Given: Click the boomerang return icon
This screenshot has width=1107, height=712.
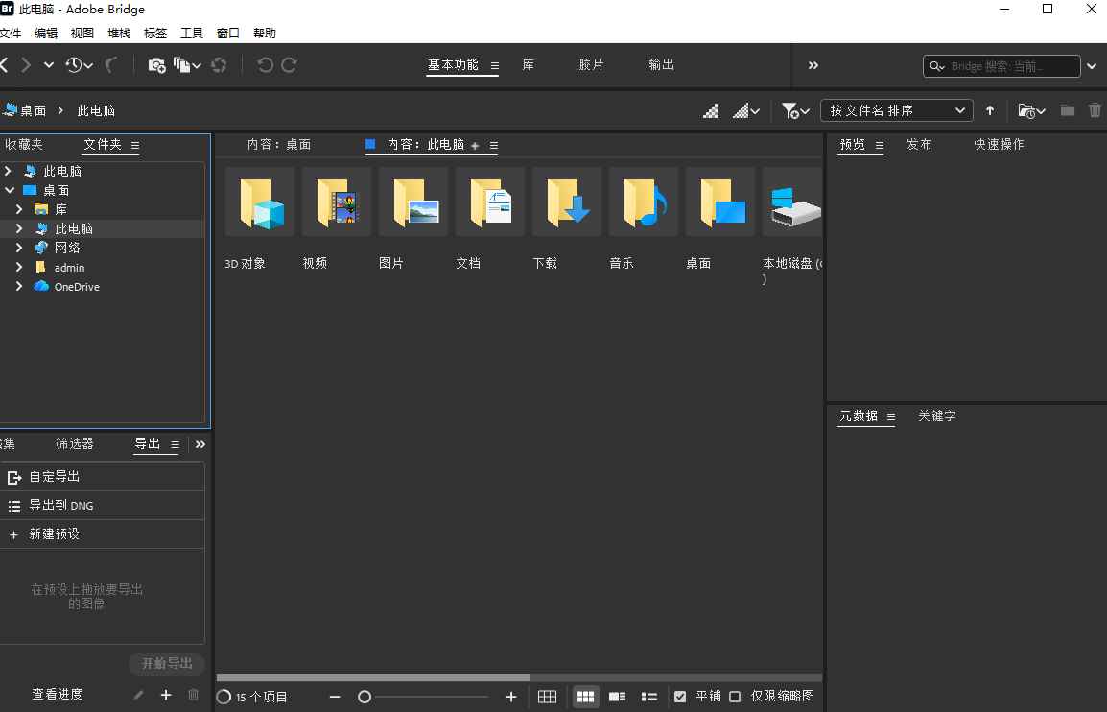Looking at the screenshot, I should pos(111,65).
